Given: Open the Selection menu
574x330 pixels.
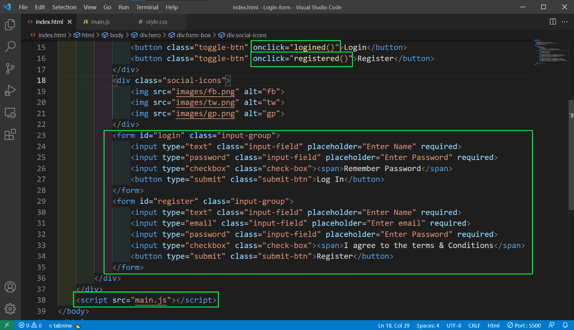Looking at the screenshot, I should [x=64, y=7].
